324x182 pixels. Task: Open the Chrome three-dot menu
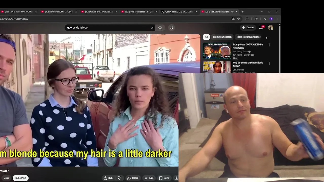tap(277, 19)
